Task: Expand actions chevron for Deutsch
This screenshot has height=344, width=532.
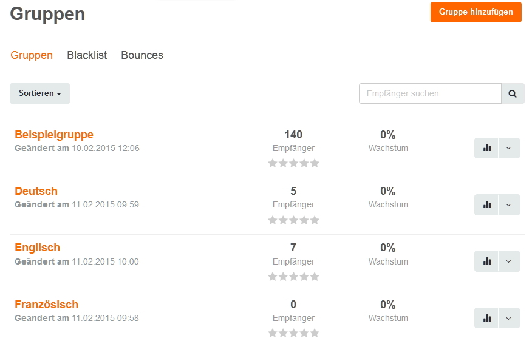Action: click(x=508, y=204)
